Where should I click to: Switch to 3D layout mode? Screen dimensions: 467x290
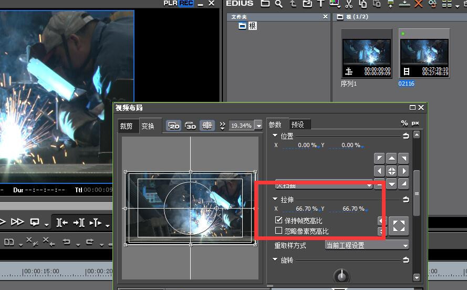point(190,126)
